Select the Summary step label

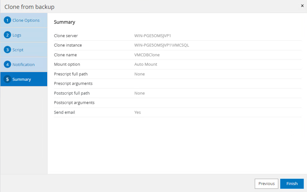pos(22,79)
